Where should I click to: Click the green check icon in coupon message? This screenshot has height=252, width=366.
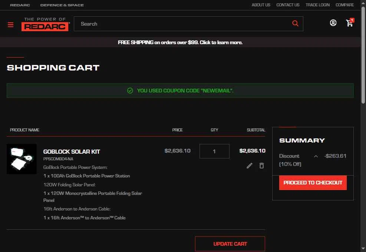(x=130, y=91)
